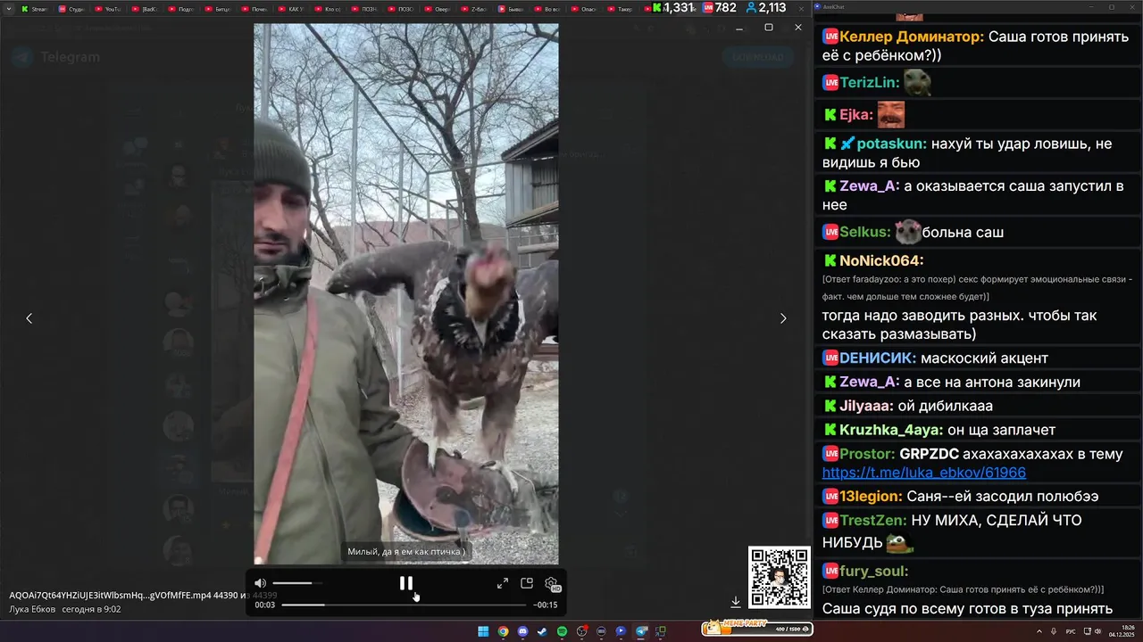Go to next media with right arrow
This screenshot has height=642, width=1143.
pyautogui.click(x=783, y=318)
